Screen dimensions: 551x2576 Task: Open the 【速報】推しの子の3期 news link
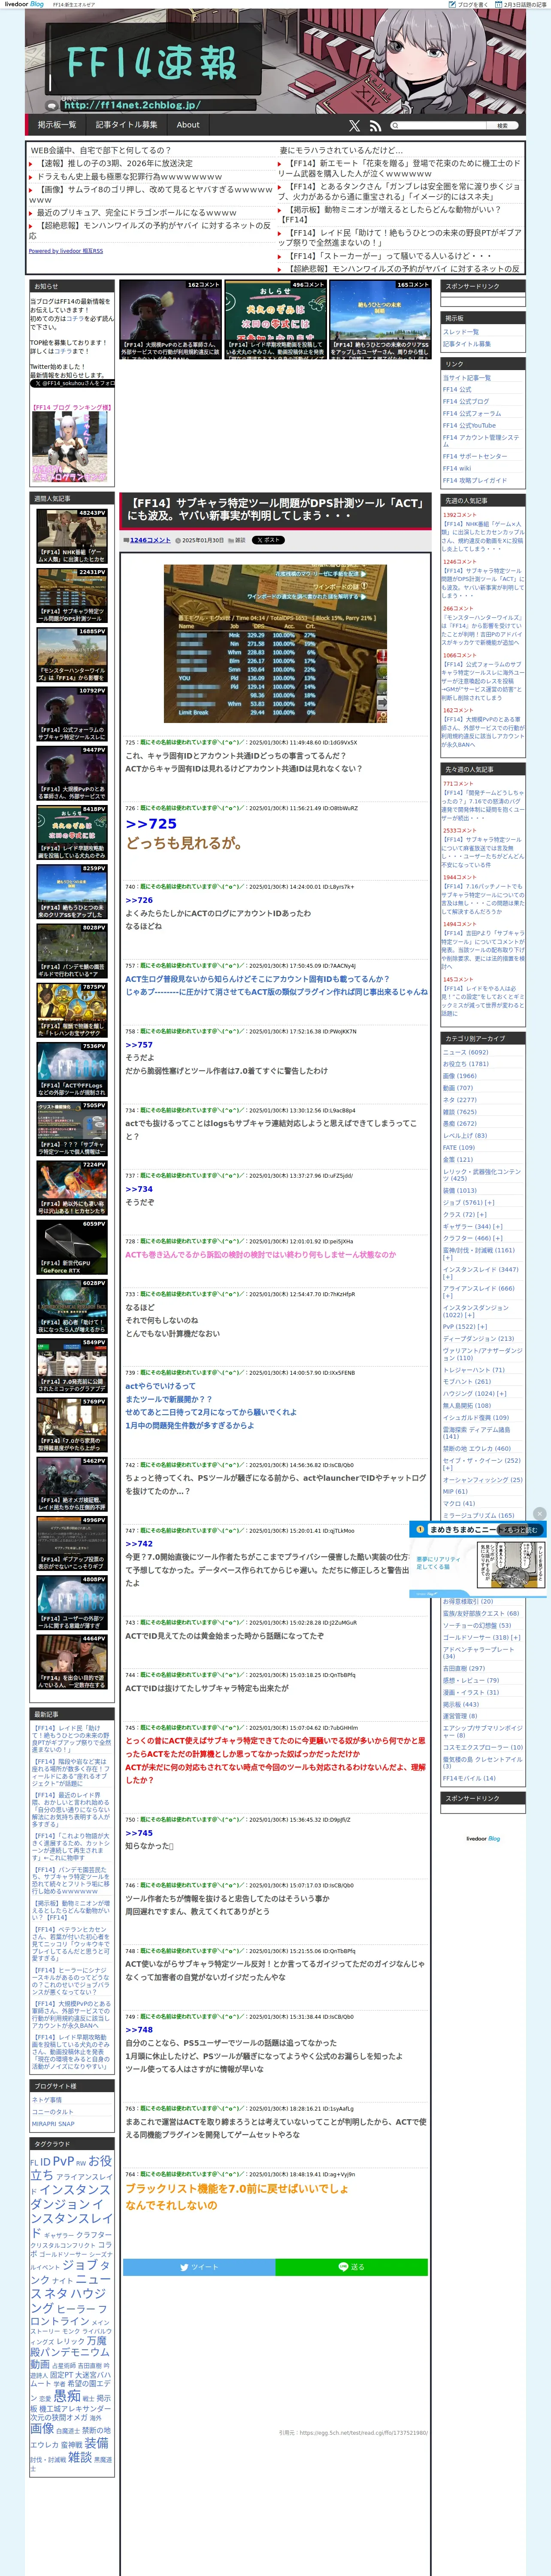pos(116,163)
